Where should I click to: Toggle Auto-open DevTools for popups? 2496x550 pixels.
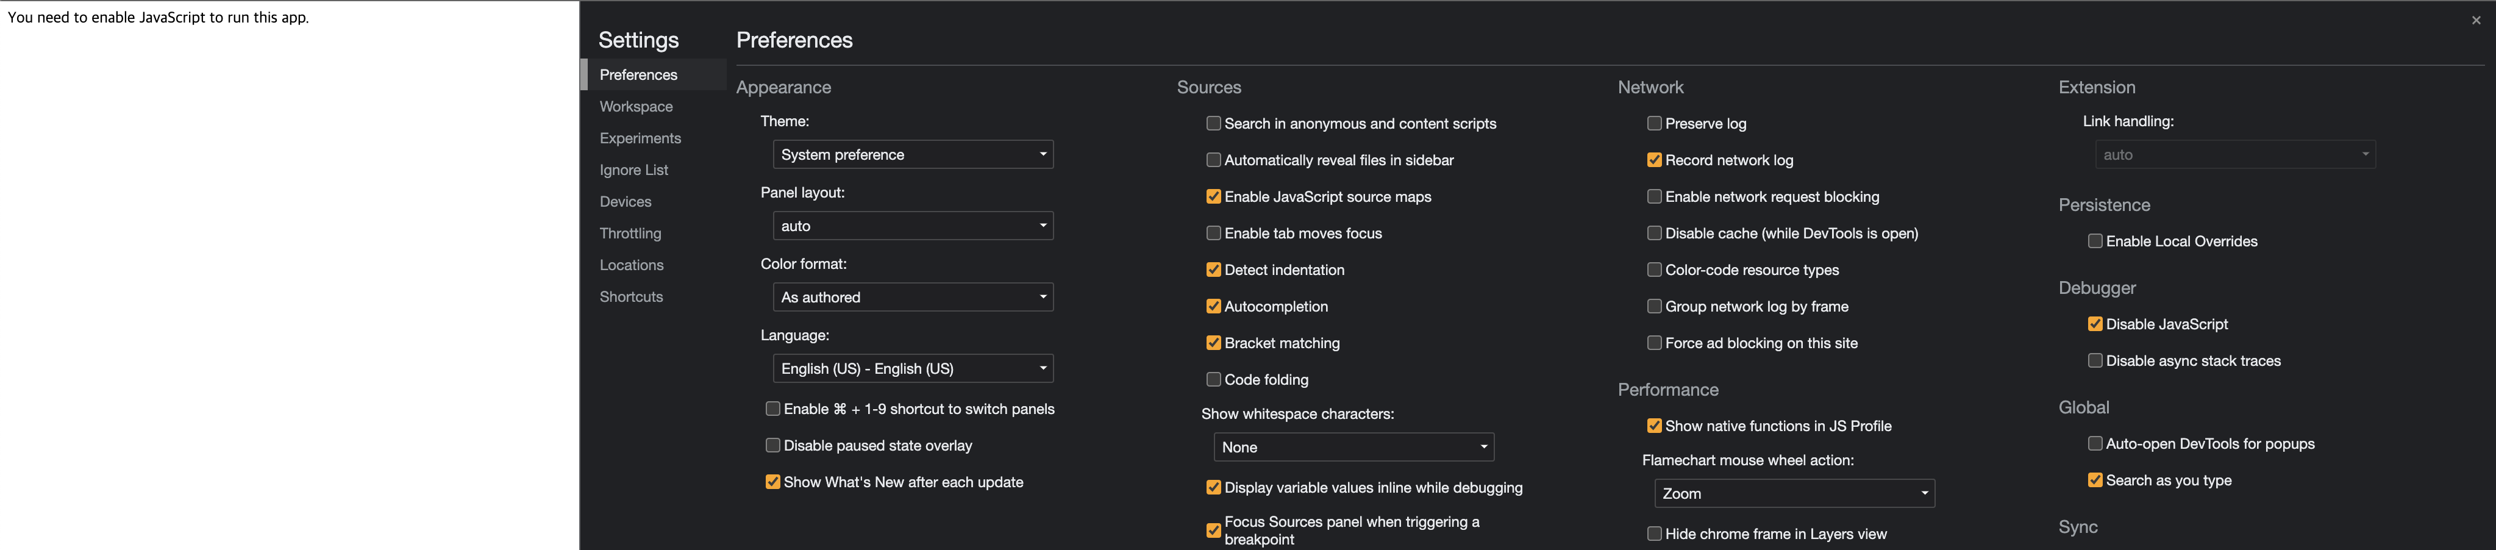point(2095,443)
